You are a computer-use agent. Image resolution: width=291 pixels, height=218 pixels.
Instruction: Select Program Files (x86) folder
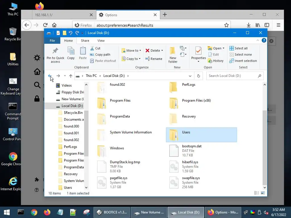coord(201,103)
